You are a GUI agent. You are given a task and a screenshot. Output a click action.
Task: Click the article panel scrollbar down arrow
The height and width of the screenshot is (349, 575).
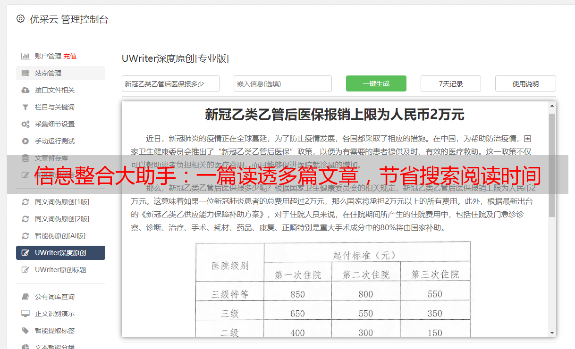coord(552,332)
